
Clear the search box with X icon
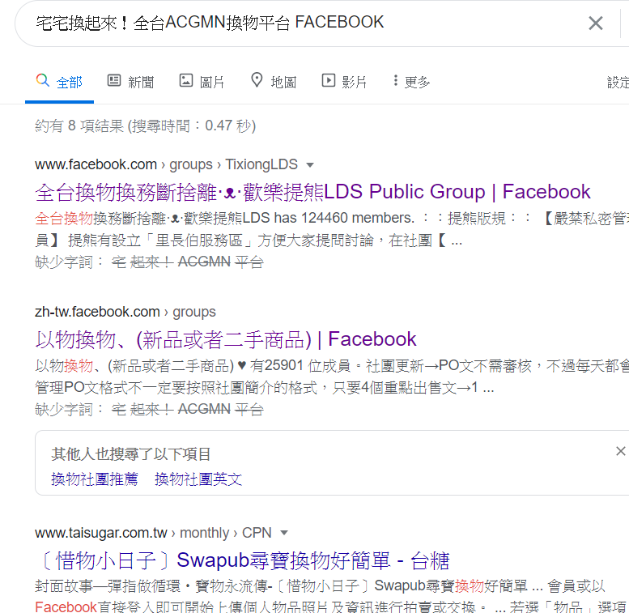pyautogui.click(x=595, y=23)
